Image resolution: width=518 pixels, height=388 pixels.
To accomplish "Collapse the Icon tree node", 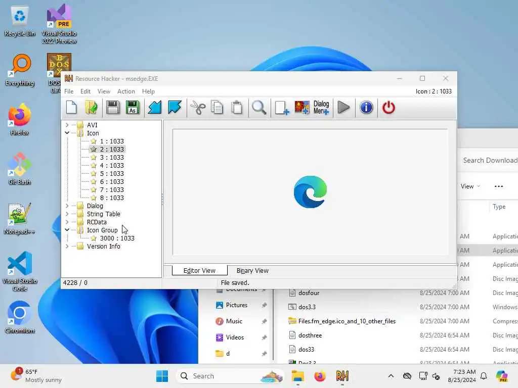I will (x=67, y=133).
